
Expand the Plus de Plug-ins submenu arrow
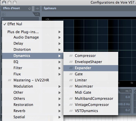click(x=60, y=32)
